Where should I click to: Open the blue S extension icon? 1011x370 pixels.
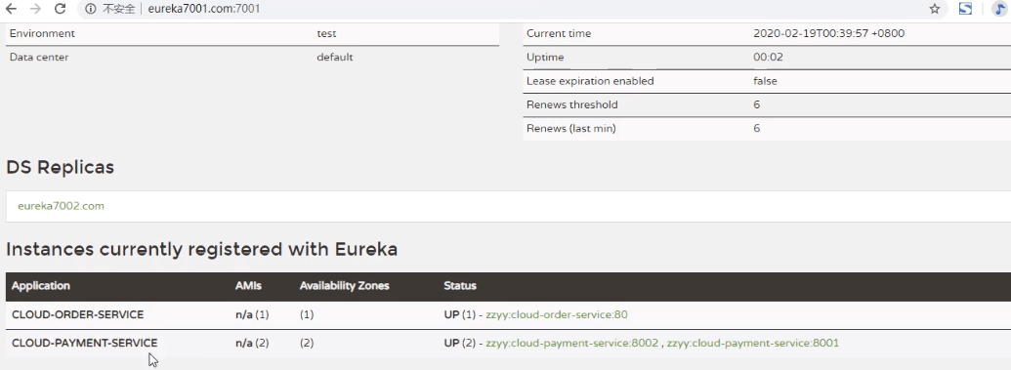point(965,9)
